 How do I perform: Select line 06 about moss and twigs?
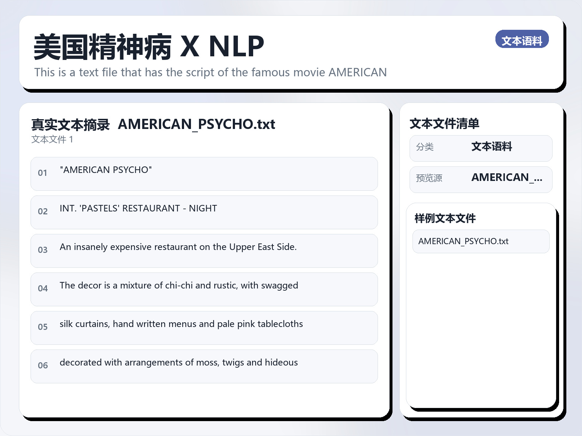(x=204, y=366)
